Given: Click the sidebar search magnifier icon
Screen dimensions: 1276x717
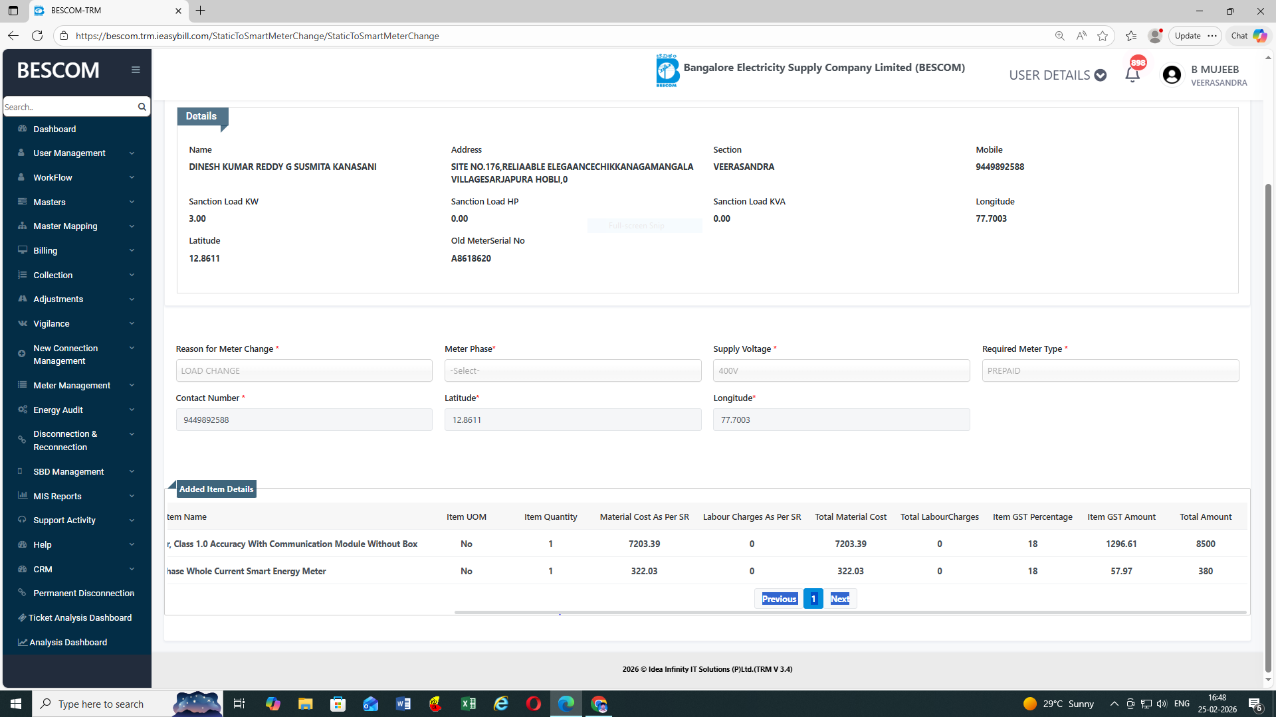Looking at the screenshot, I should (142, 107).
